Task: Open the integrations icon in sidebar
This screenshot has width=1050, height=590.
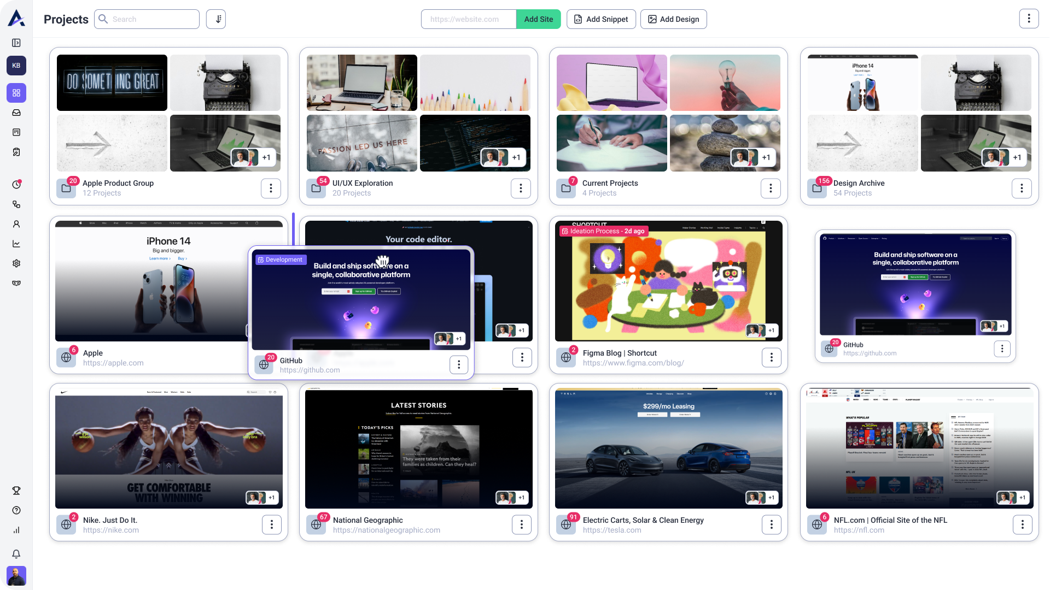Action: [16, 204]
